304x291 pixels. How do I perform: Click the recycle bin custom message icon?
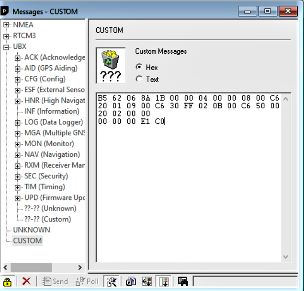pyautogui.click(x=111, y=65)
